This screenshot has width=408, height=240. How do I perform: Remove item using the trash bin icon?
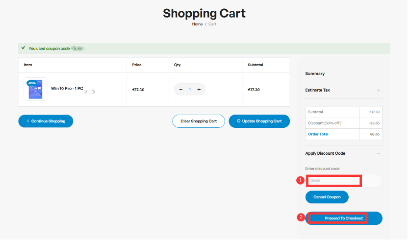click(93, 92)
